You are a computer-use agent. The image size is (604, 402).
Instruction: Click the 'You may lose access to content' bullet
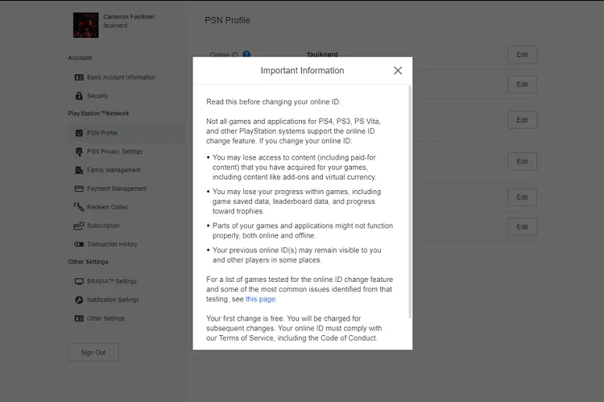(294, 168)
